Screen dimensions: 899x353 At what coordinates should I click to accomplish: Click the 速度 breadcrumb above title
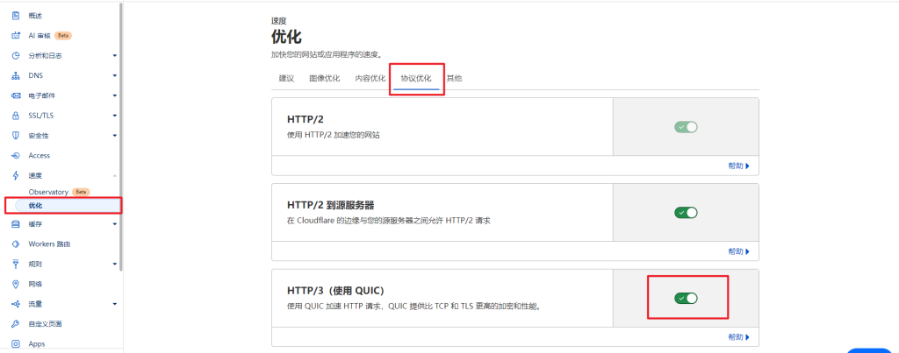pos(278,21)
